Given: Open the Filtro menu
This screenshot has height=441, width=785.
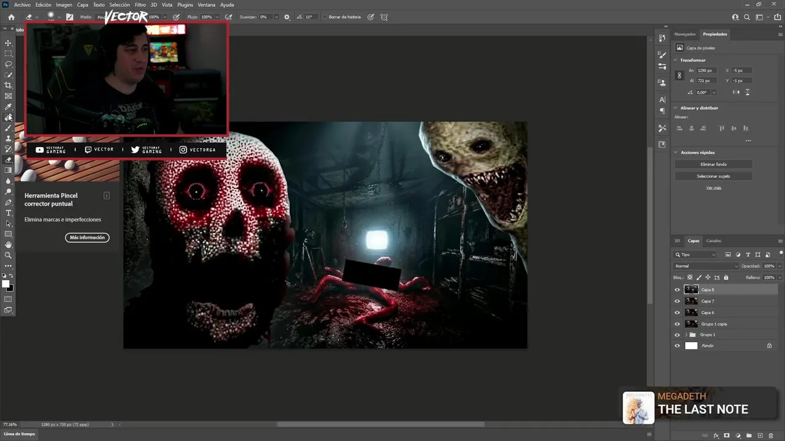Looking at the screenshot, I should pyautogui.click(x=140, y=5).
